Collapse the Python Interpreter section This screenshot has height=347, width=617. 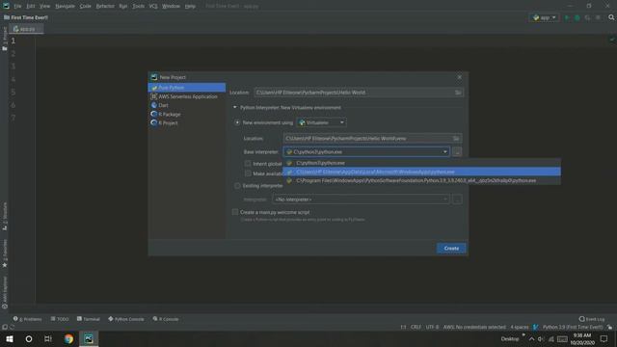235,107
